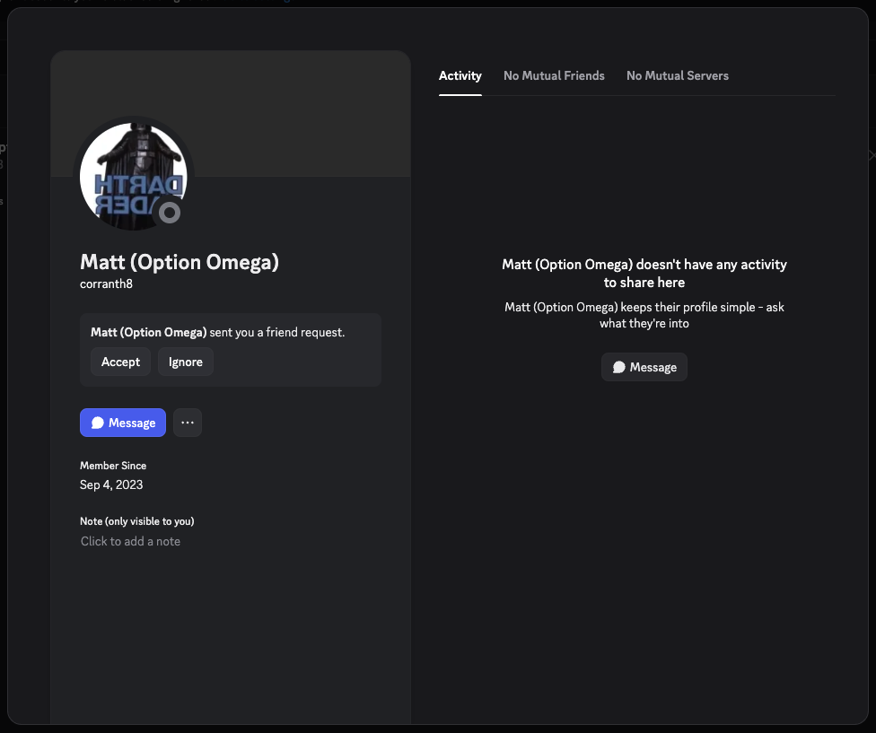Close the profile with the right-edge X

872,155
